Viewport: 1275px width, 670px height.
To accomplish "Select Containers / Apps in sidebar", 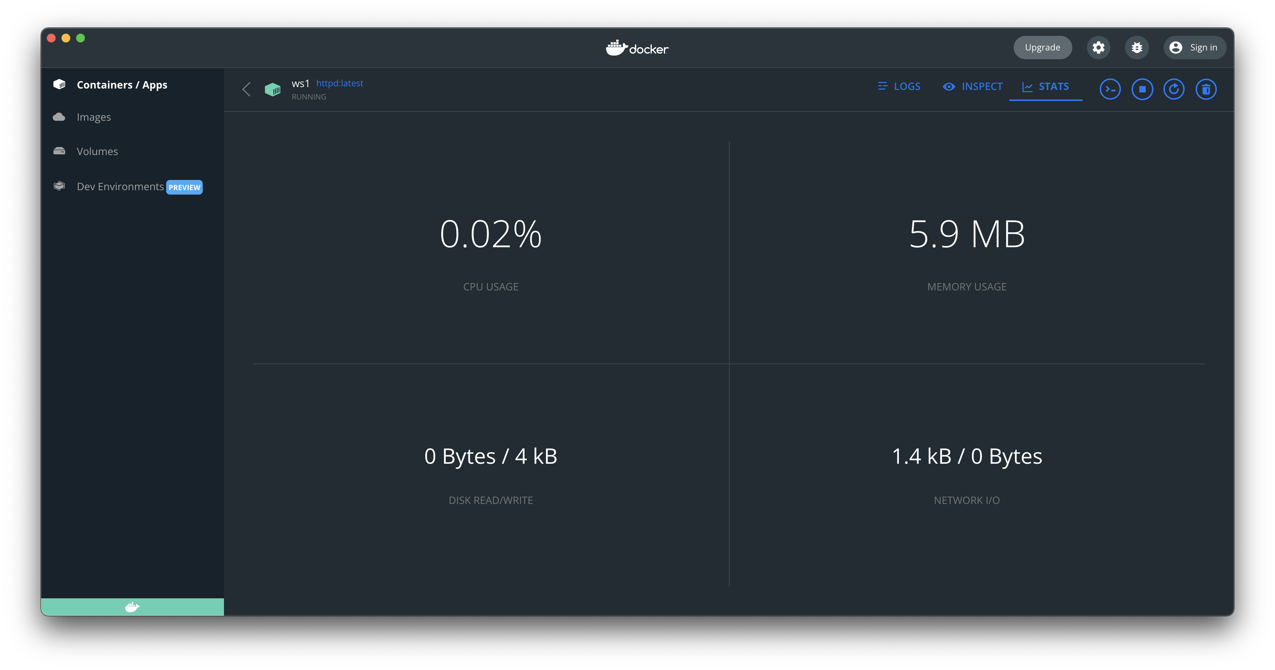I will pos(122,85).
